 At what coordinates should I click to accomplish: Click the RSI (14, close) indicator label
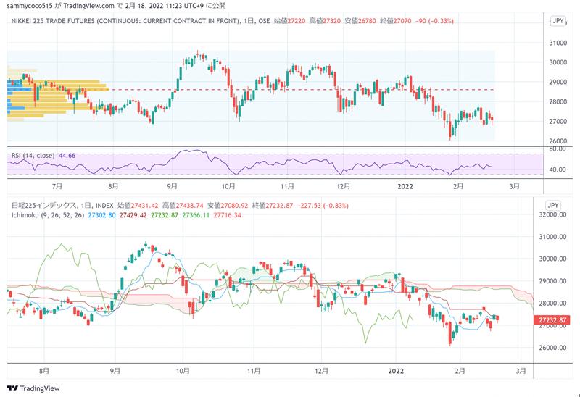33,156
